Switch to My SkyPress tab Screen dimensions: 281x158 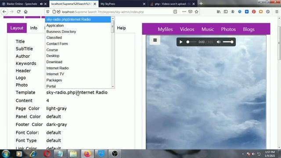[123, 4]
